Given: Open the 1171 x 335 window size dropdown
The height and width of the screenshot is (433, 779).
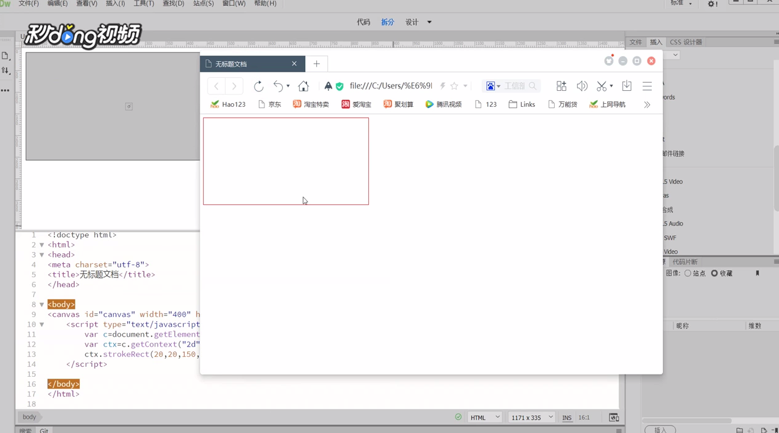Looking at the screenshot, I should click(x=531, y=418).
